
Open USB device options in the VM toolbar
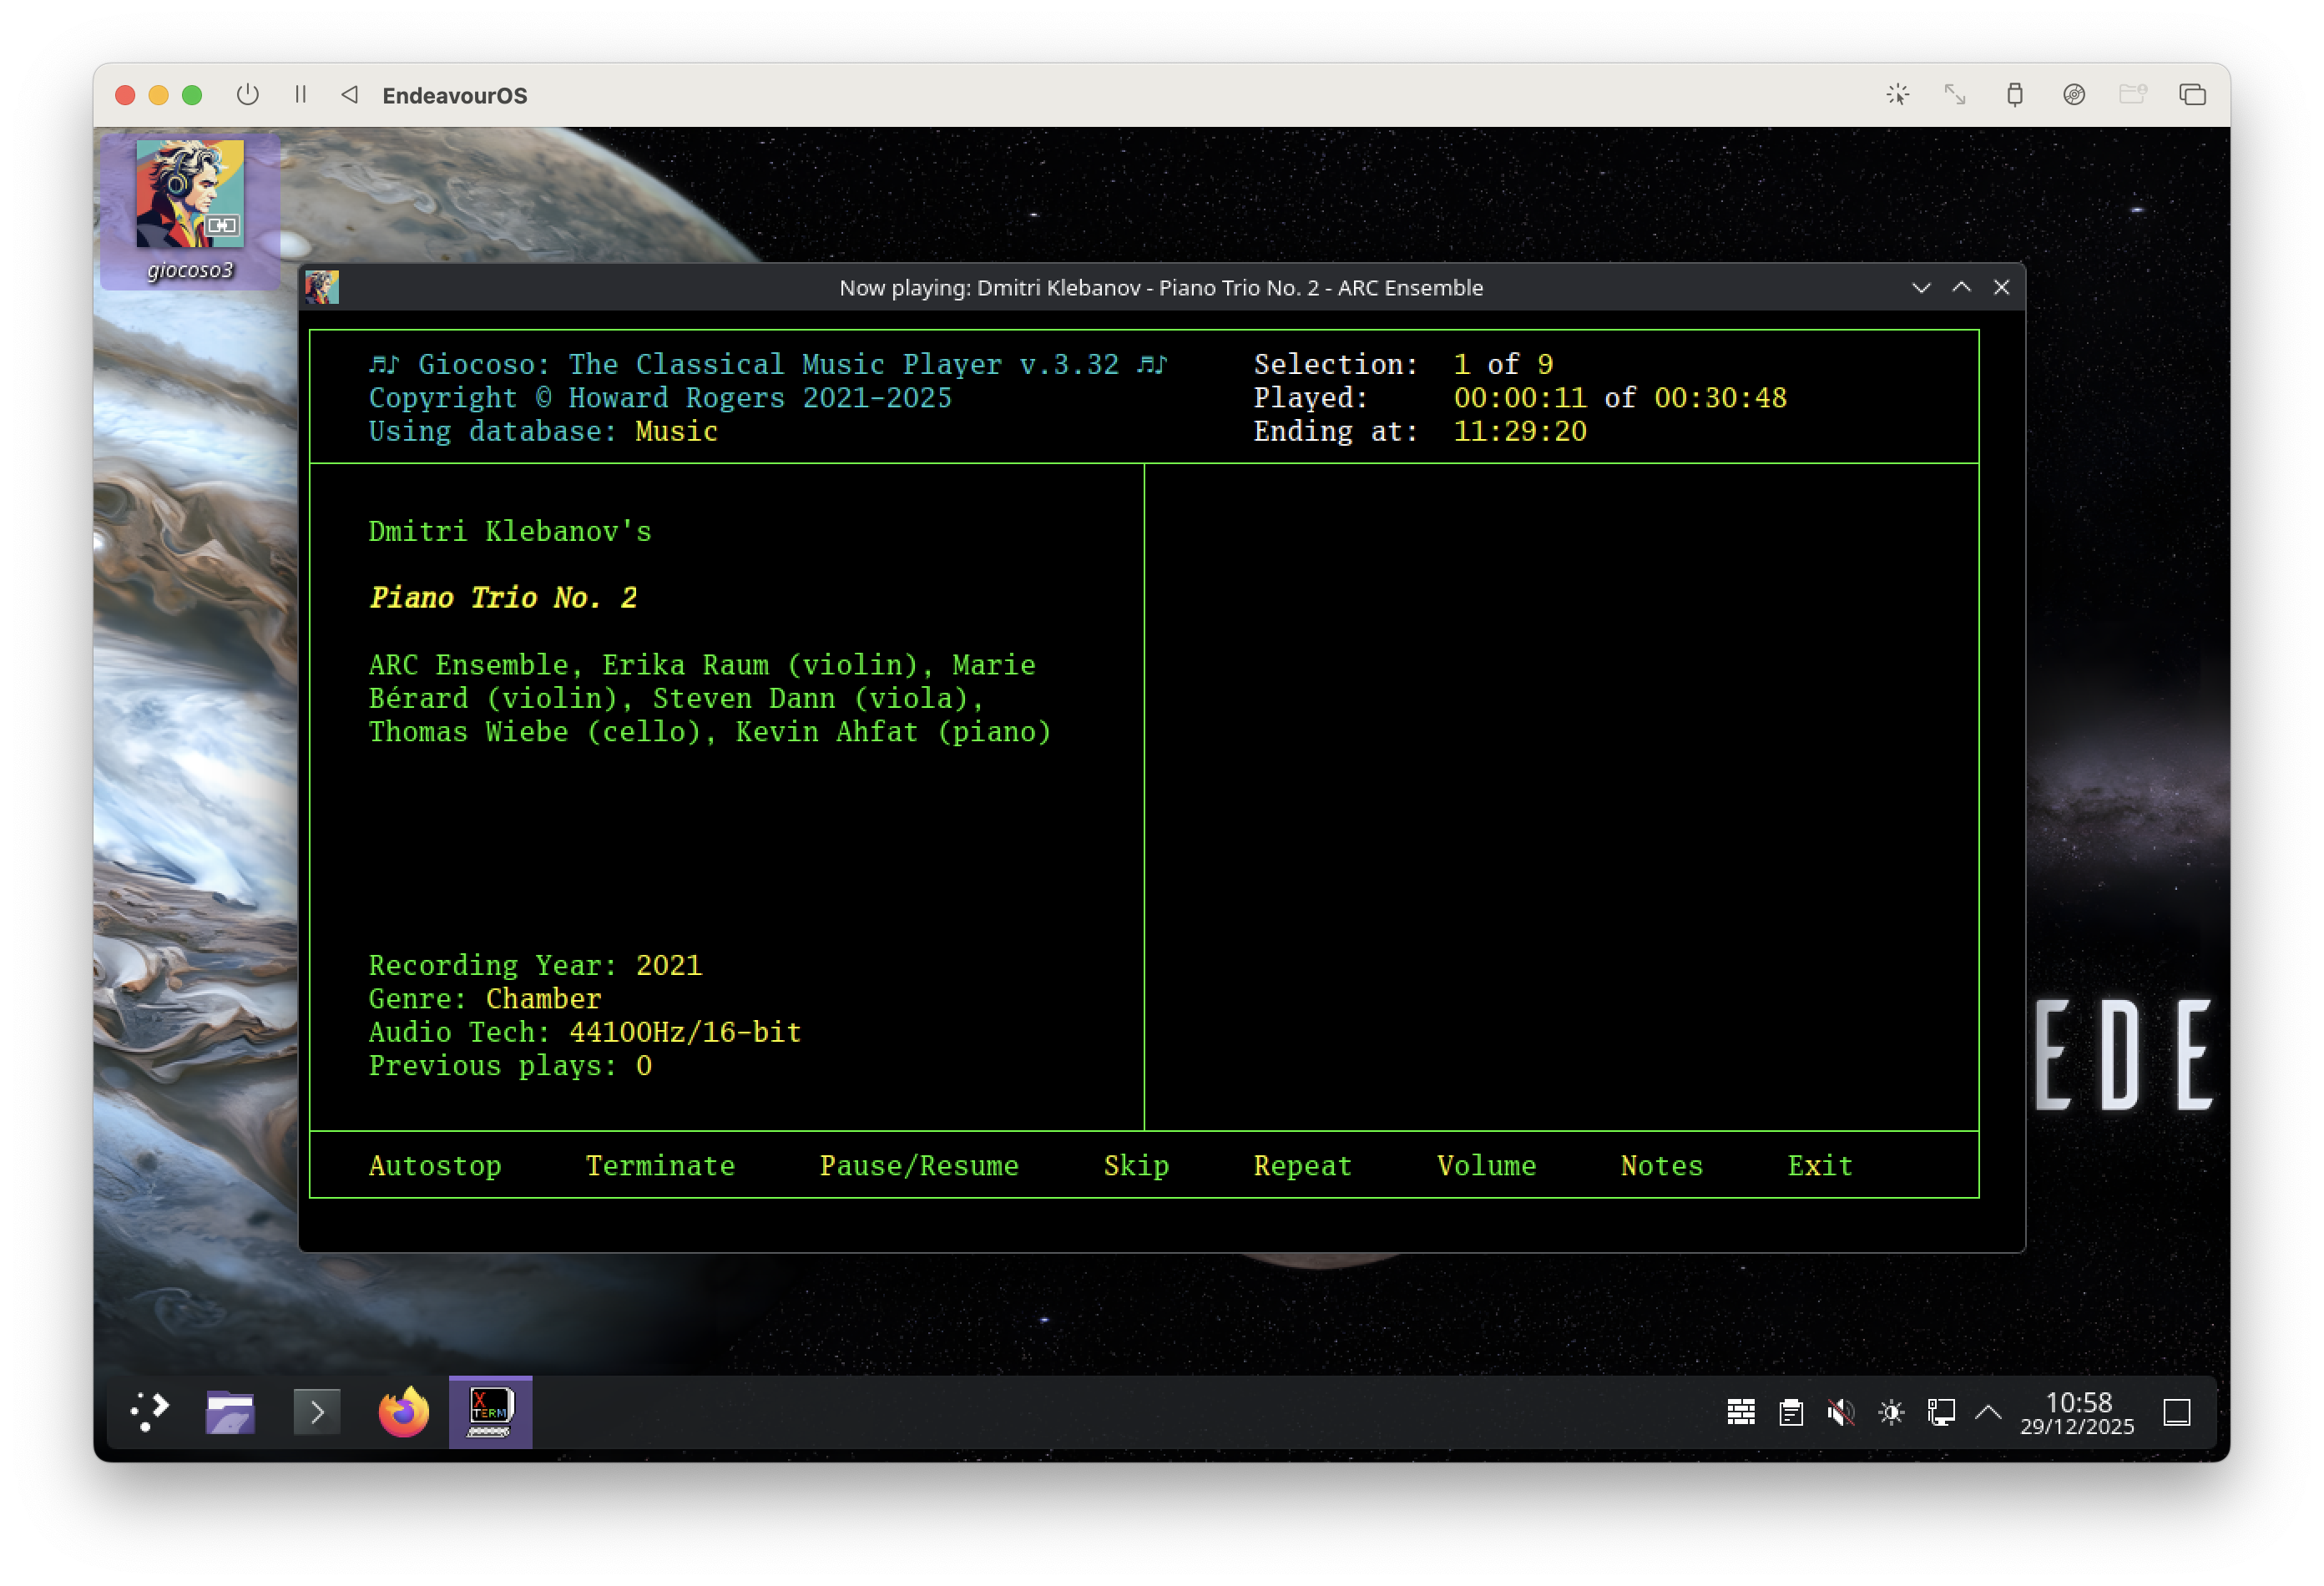coord(2015,95)
